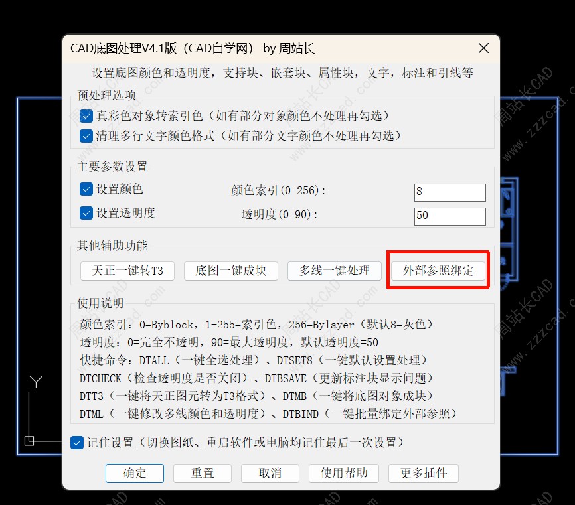Click the 外部参照绑定 button
Screen dimensions: 575x505
tap(438, 271)
